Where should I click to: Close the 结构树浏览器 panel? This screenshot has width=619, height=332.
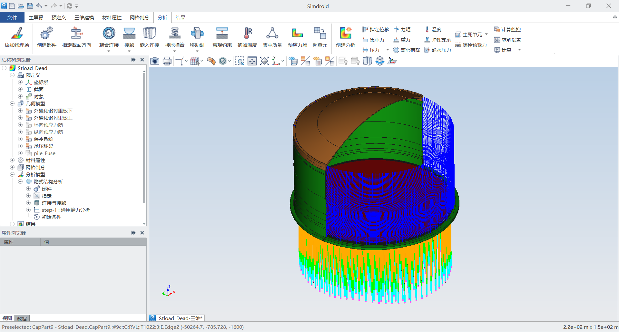point(142,60)
